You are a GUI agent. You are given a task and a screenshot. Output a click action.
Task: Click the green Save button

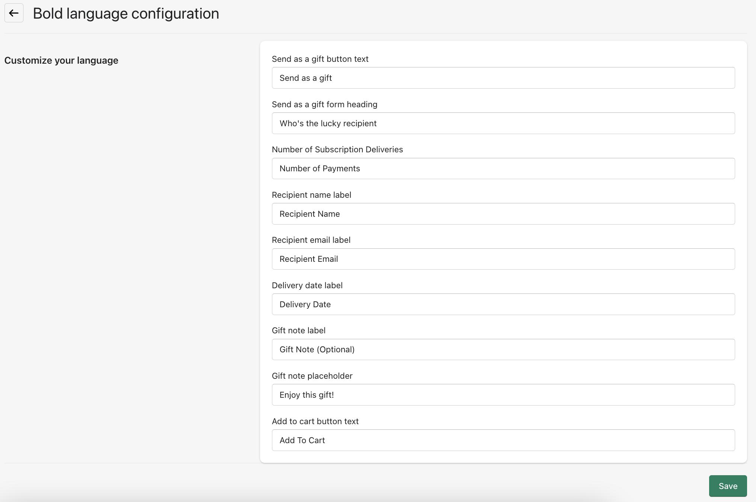(x=727, y=486)
